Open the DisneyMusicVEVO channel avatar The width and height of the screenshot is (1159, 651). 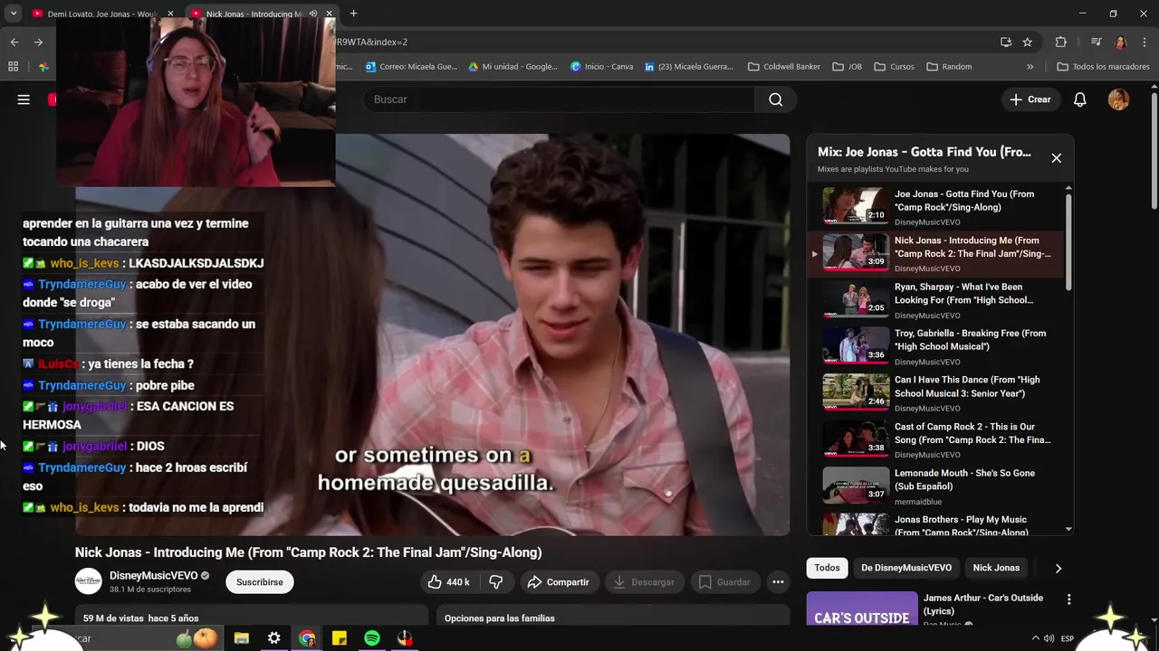click(x=88, y=581)
